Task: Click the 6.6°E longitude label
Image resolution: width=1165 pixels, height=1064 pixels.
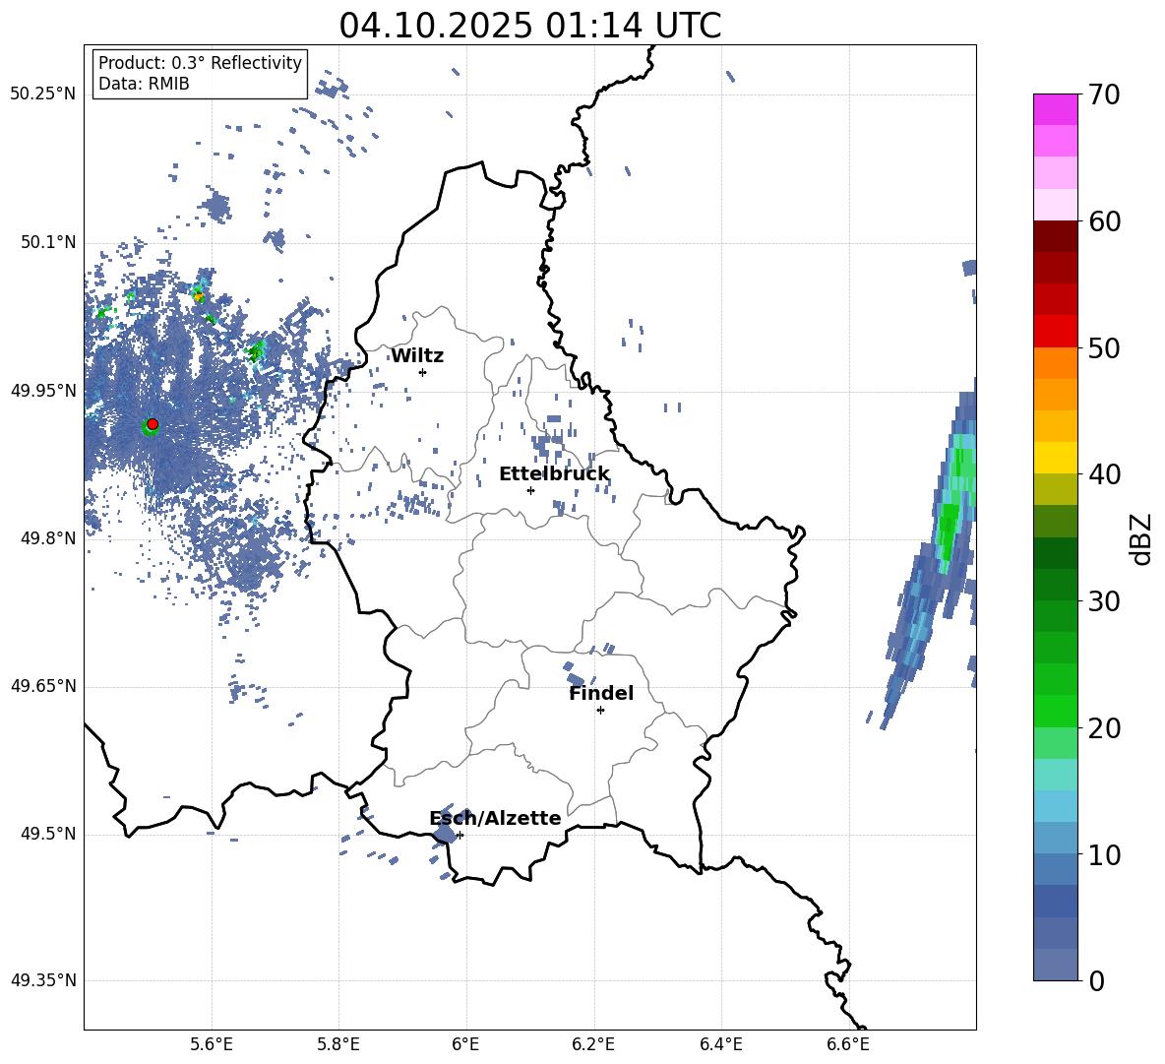Action: coord(848,1044)
